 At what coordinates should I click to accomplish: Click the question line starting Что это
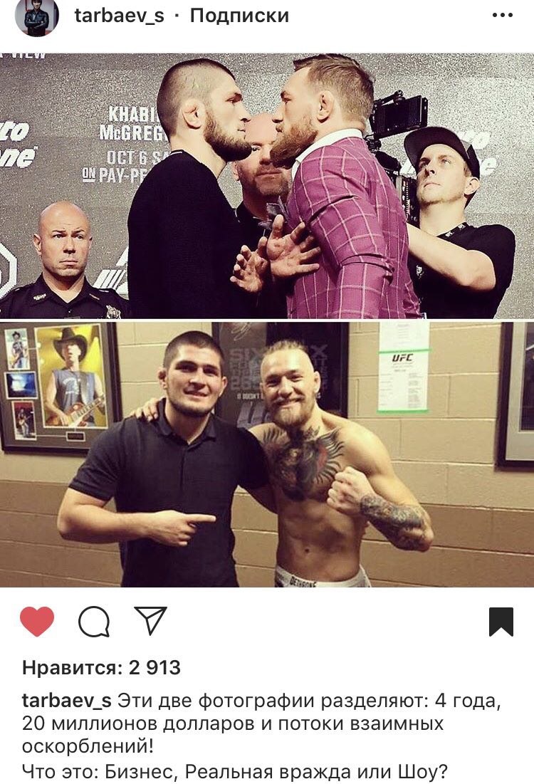[234, 771]
